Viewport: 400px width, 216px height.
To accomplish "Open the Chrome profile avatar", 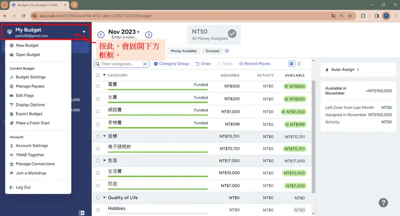I will pos(386,16).
